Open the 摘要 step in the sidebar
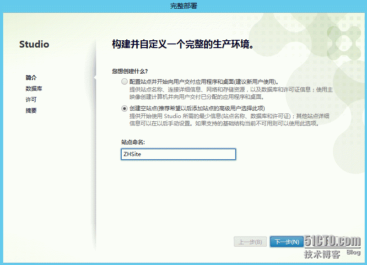This screenshot has width=367, height=265. (x=31, y=110)
